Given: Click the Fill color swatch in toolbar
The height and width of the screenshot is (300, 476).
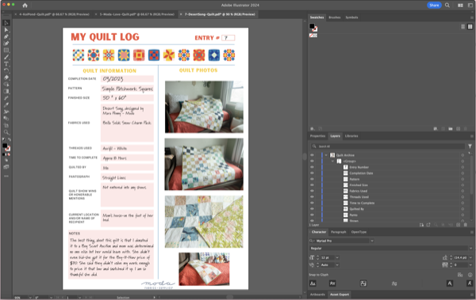Looking at the screenshot, I should pos(5,146).
